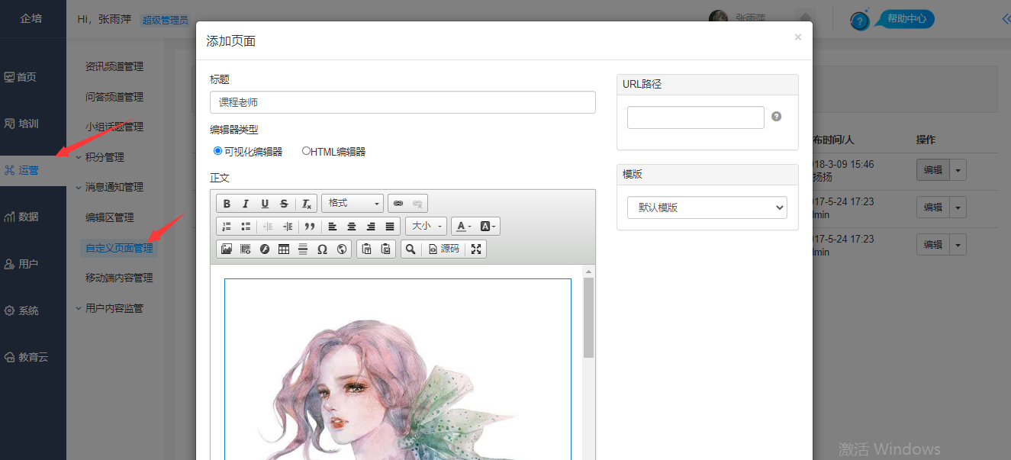Center-align the text in the editor
Screen dimensions: 1011x460
pos(352,227)
